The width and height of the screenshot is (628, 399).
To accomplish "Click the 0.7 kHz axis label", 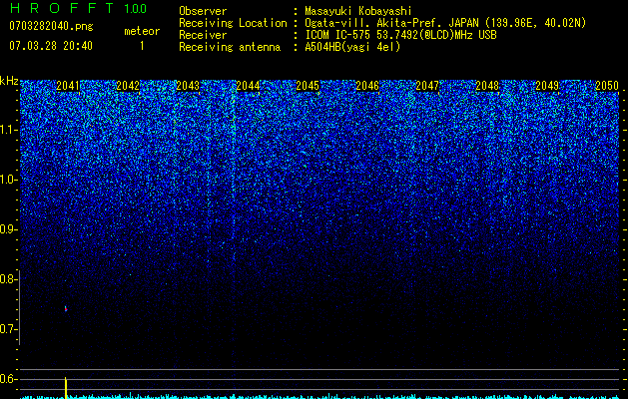I will 7,329.
